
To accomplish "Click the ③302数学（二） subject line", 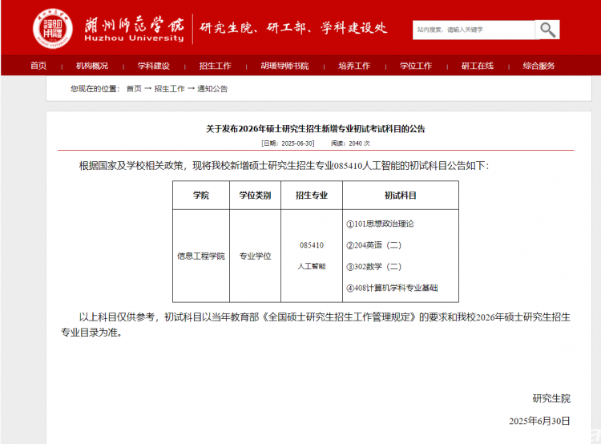I will pyautogui.click(x=374, y=266).
